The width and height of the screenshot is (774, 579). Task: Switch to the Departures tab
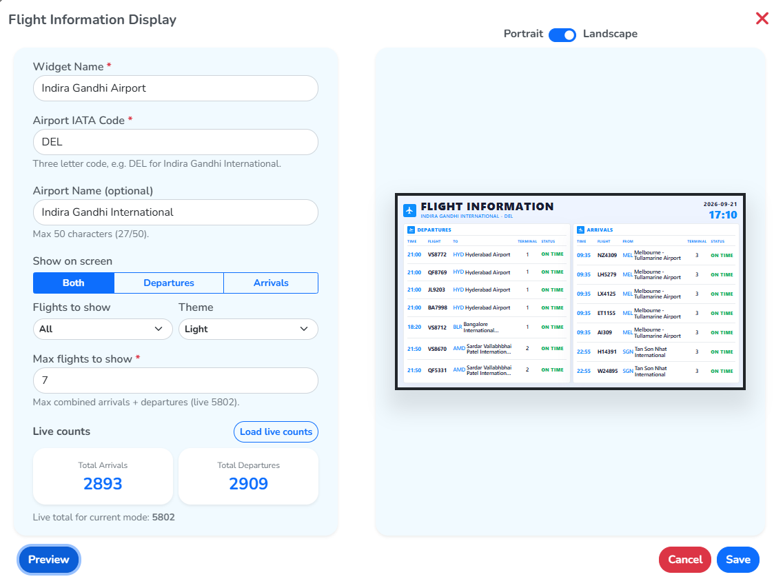coord(169,283)
